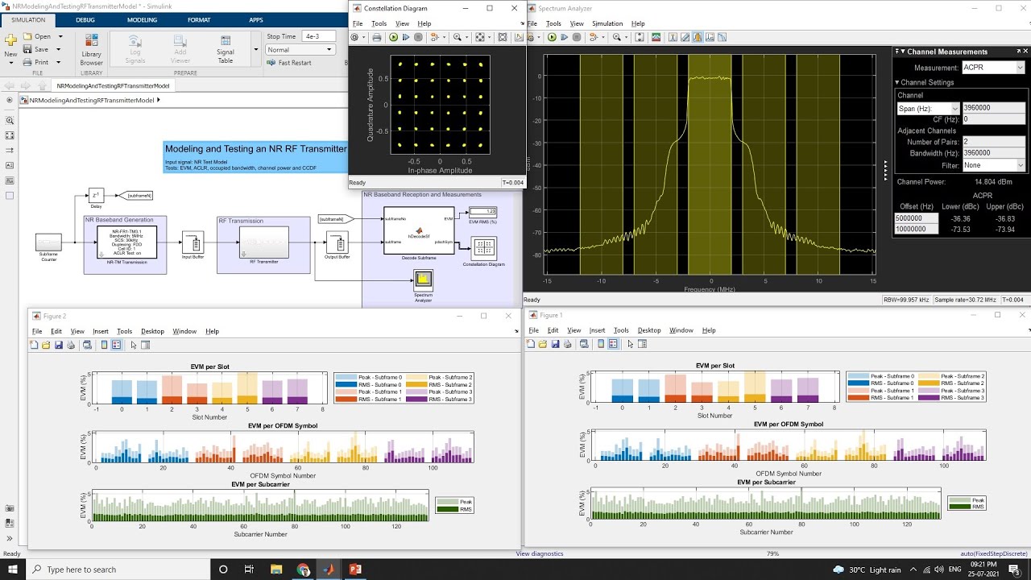Viewport: 1031px width, 580px height.
Task: Click Step Forward in Constellation Diagram toolbar
Action: [x=406, y=37]
